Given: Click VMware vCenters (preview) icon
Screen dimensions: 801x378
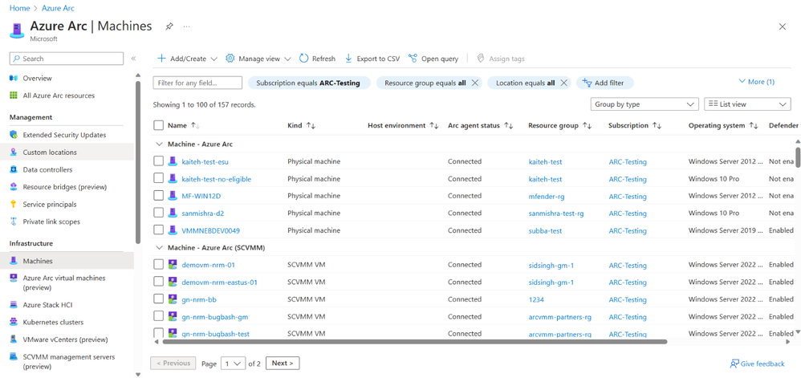Looking at the screenshot, I should [x=14, y=339].
